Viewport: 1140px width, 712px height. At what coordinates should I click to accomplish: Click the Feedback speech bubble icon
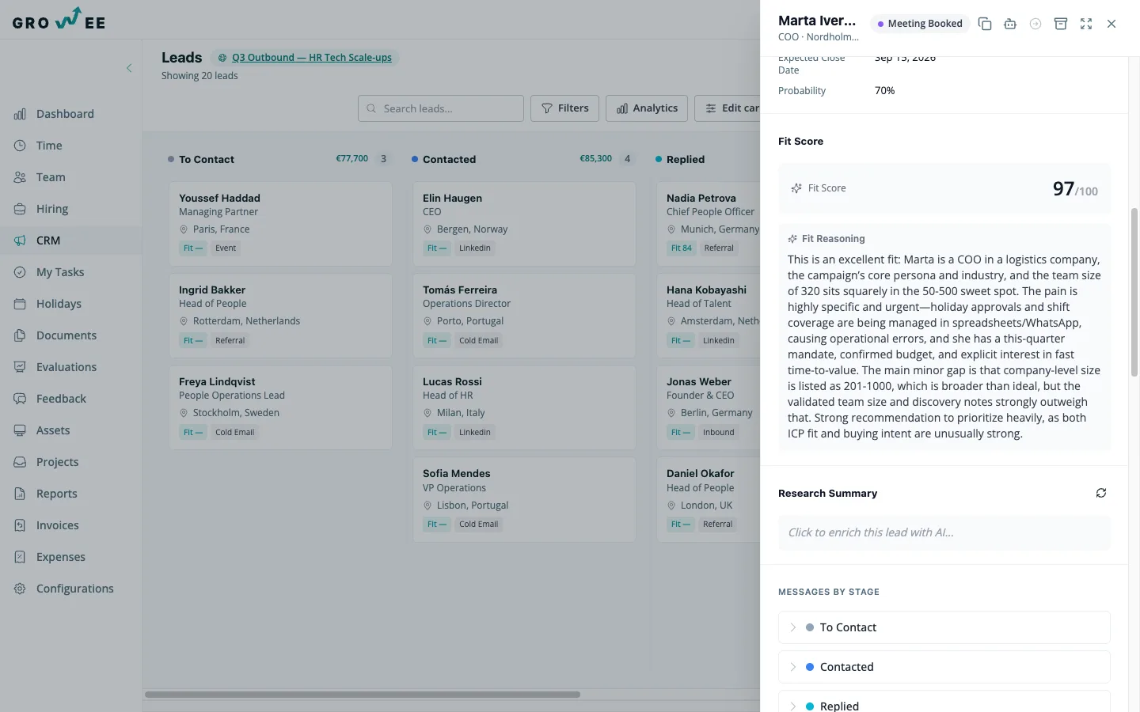[x=20, y=399]
